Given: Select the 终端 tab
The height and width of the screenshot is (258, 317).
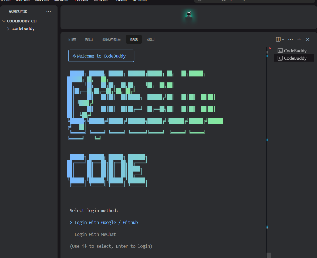Looking at the screenshot, I should 134,39.
